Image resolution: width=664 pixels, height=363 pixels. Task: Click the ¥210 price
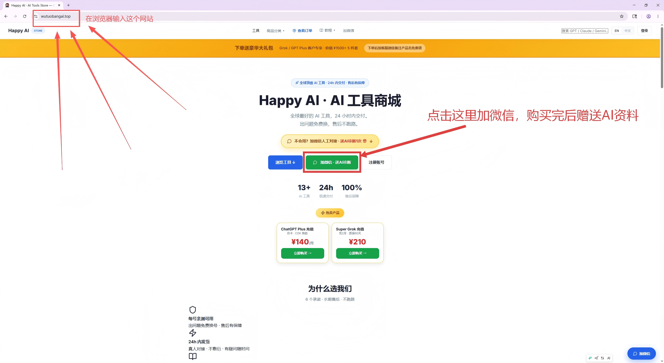click(357, 242)
